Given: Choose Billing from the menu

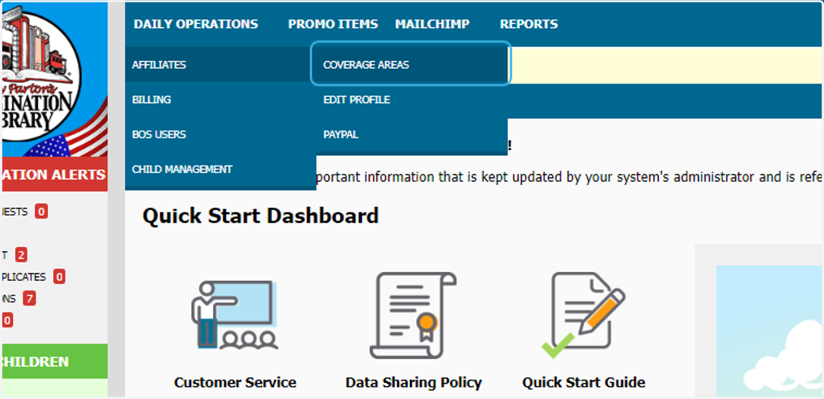Looking at the screenshot, I should 220,100.
